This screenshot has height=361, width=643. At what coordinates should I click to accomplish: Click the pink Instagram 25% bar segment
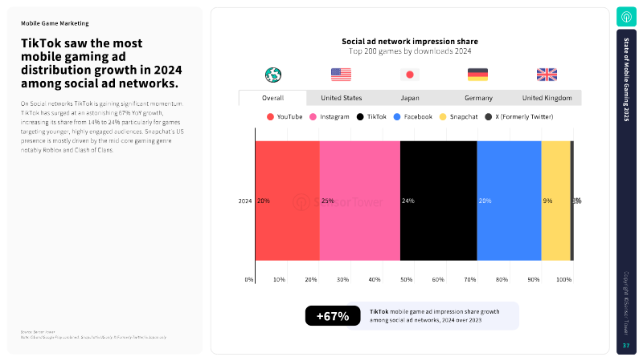(x=359, y=201)
